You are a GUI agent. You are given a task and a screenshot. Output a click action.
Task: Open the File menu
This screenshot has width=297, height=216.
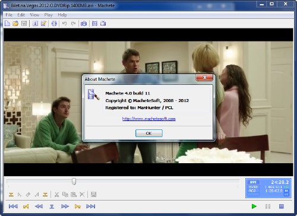point(9,15)
